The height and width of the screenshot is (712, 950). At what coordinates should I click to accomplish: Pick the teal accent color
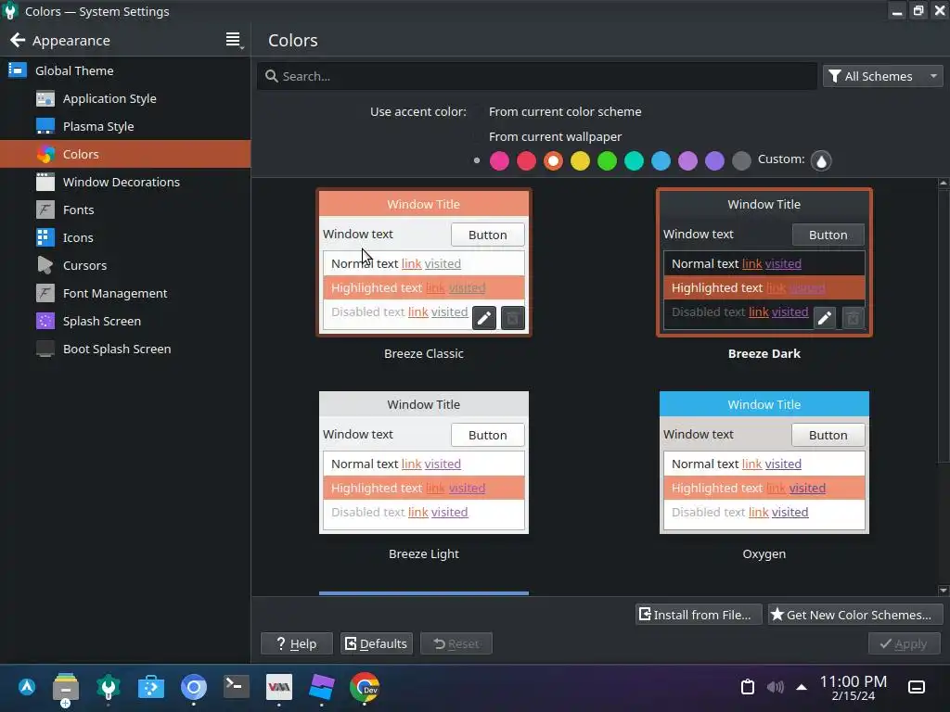[x=634, y=160]
